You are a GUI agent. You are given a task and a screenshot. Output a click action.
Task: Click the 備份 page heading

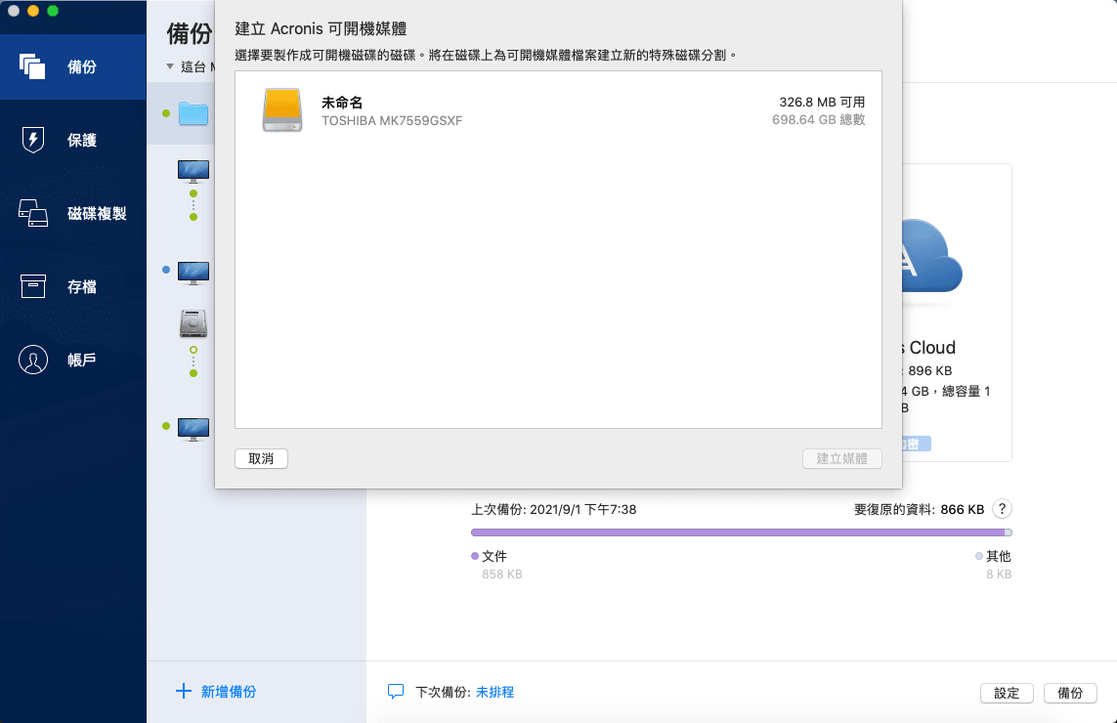[190, 33]
